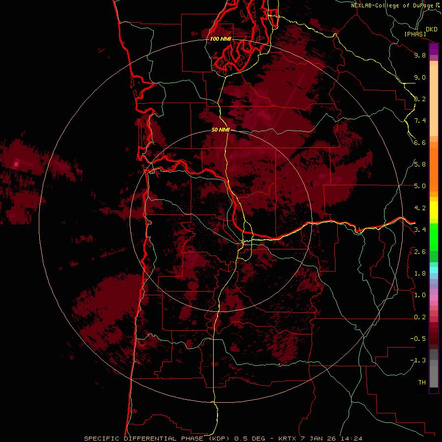Click the SPECIFIC DIFFERENTIAL PHASE caption text
The width and height of the screenshot is (442, 442).
pos(143,439)
